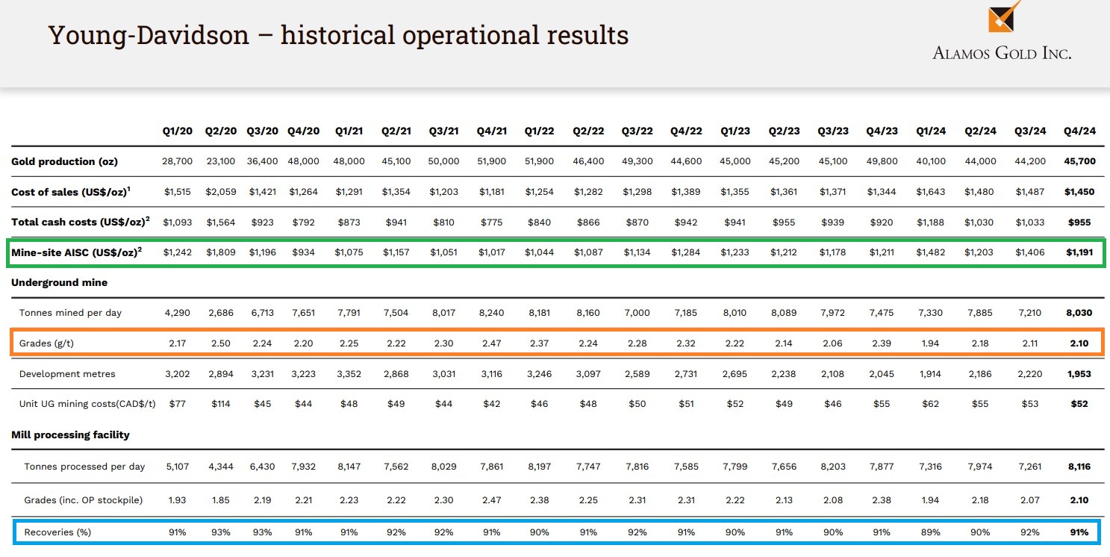The width and height of the screenshot is (1110, 557).
Task: Click the $1,564 total cash costs value
Action: pos(221,222)
